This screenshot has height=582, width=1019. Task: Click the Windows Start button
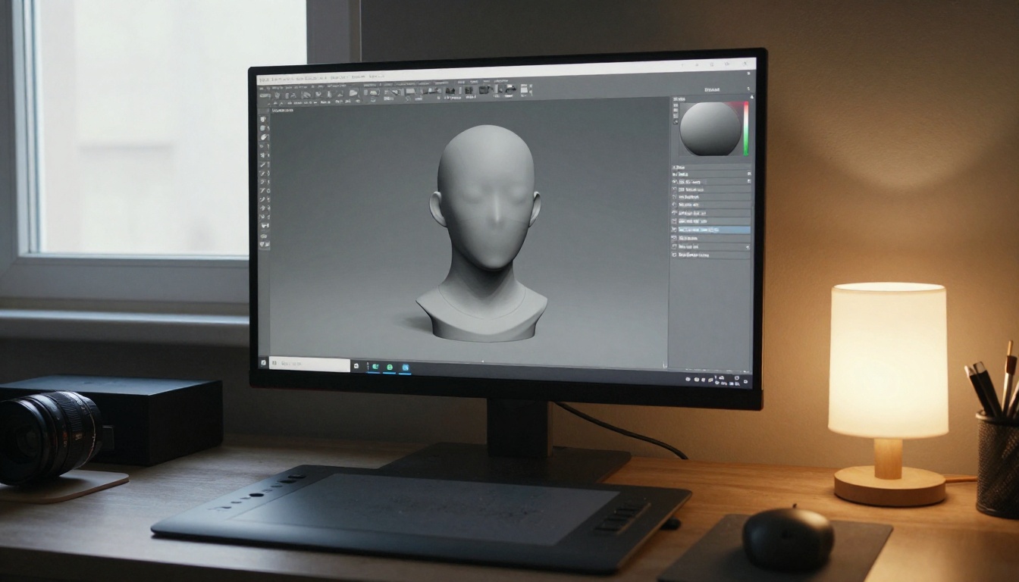pyautogui.click(x=263, y=364)
